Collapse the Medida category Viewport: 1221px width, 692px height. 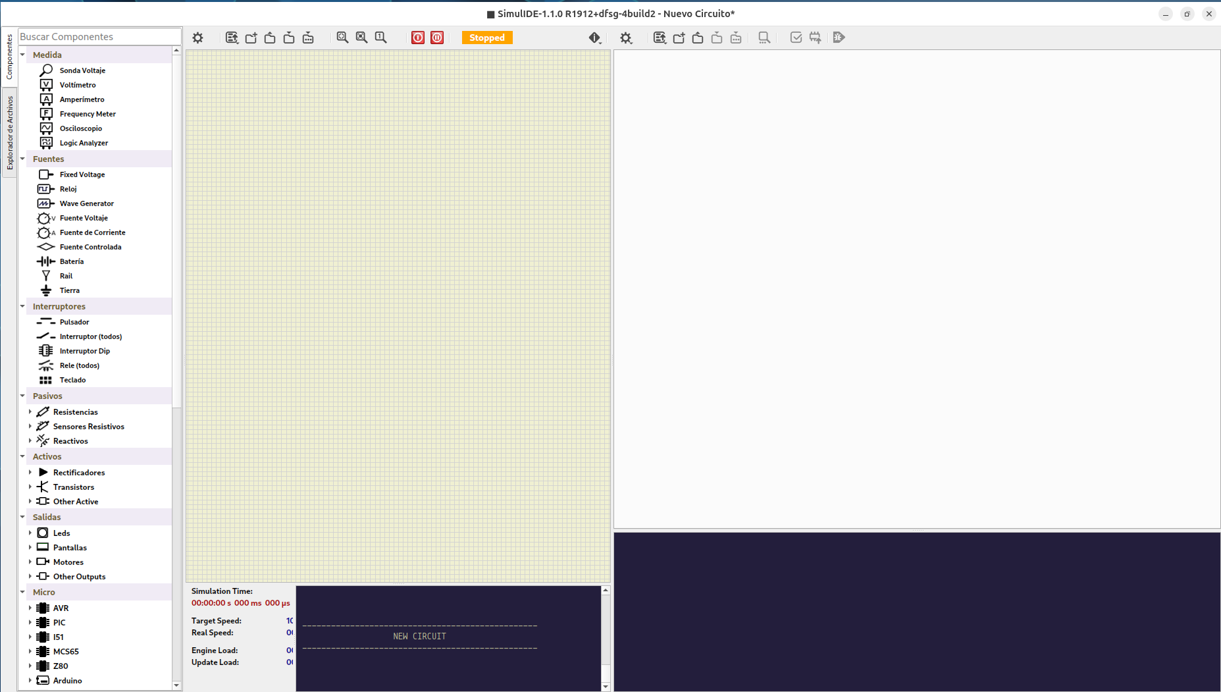pyautogui.click(x=22, y=55)
